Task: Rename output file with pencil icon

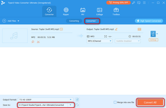Action: (116, 29)
